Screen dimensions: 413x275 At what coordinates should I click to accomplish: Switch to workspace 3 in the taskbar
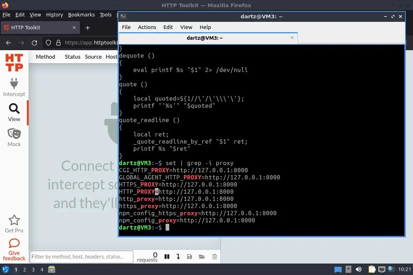point(33,270)
